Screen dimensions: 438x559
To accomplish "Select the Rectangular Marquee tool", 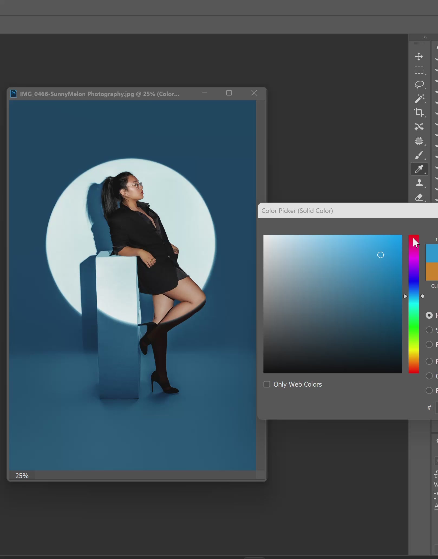I will (x=419, y=70).
